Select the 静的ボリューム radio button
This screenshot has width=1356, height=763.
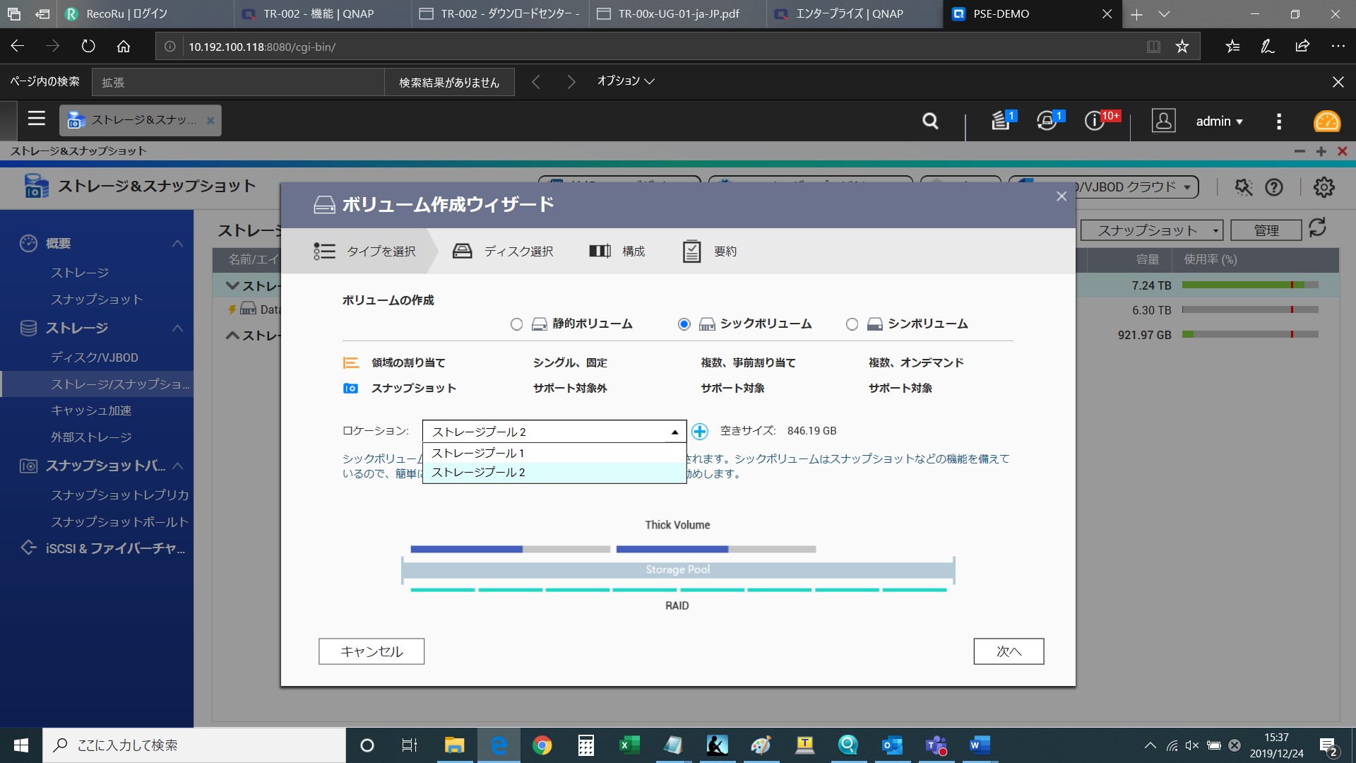[516, 324]
